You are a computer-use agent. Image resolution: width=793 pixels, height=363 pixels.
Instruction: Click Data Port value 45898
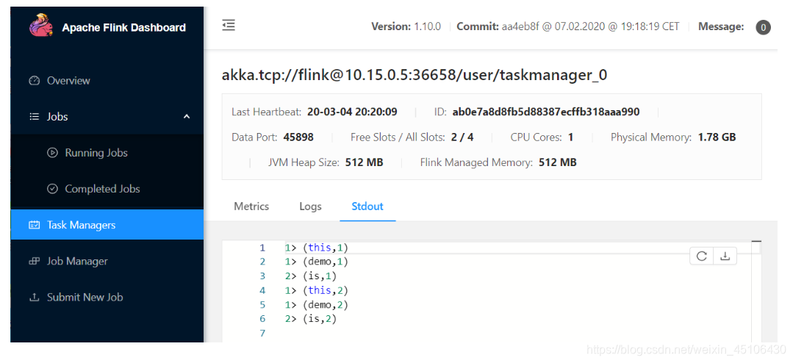[x=298, y=137]
